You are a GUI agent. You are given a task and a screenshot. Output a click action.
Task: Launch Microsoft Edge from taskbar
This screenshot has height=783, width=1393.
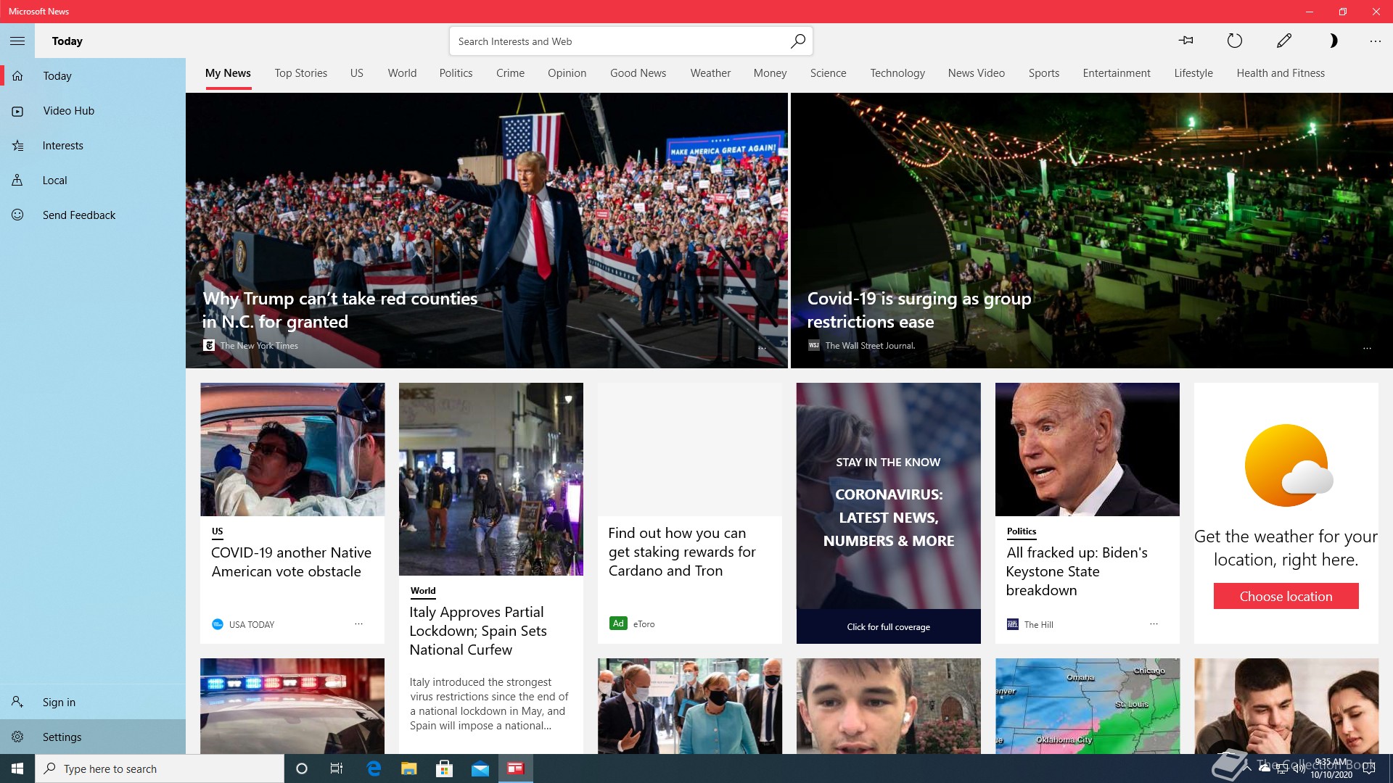click(x=374, y=768)
